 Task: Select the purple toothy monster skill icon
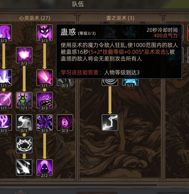45,100
